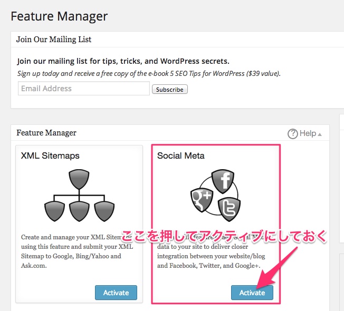Image resolution: width=344 pixels, height=311 pixels.
Task: Click 'and Facebook, Twitter, and Google+.' text
Action: 208,266
